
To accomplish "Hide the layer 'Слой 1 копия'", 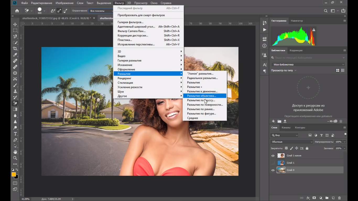I will pyautogui.click(x=273, y=156).
